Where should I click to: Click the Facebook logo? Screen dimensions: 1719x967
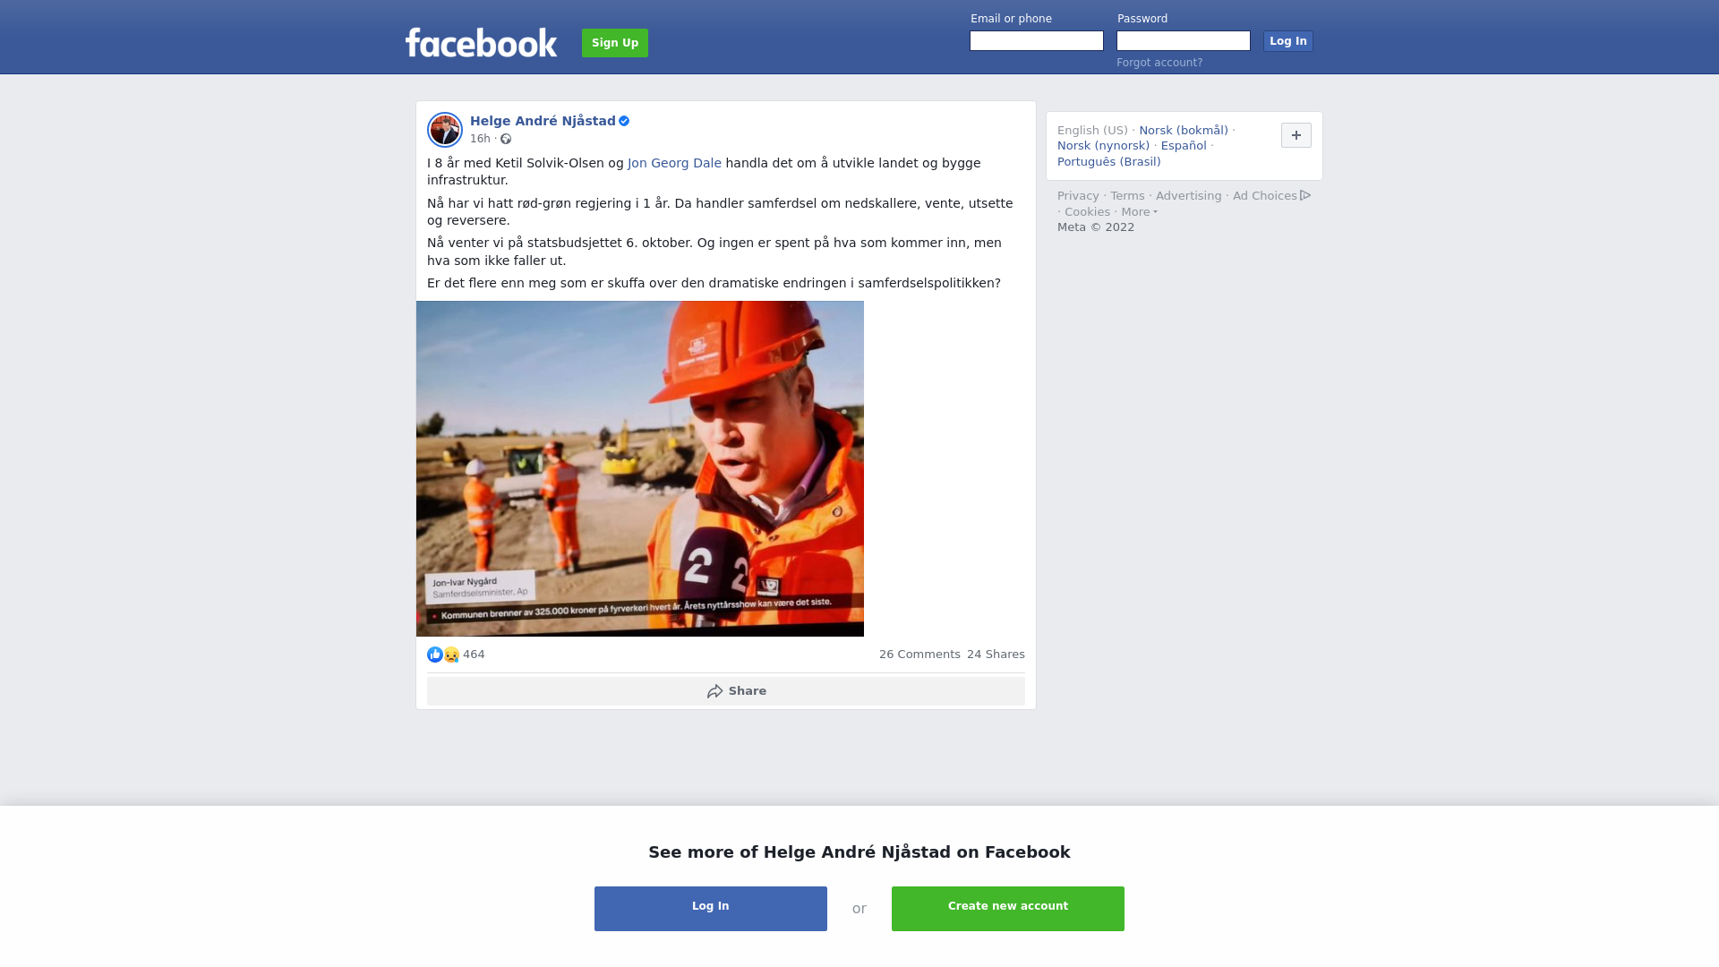[x=482, y=43]
